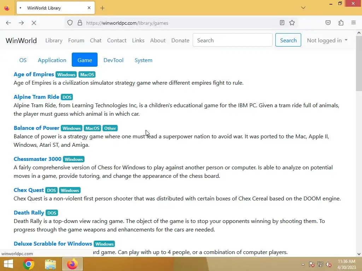Focus the site Search input field
Viewport: 362px width, 271px height.
pos(233,40)
